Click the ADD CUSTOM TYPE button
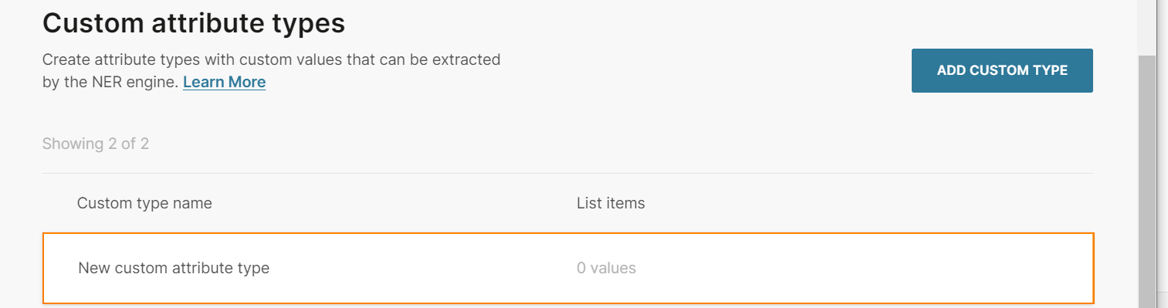This screenshot has height=308, width=1168. point(1002,70)
